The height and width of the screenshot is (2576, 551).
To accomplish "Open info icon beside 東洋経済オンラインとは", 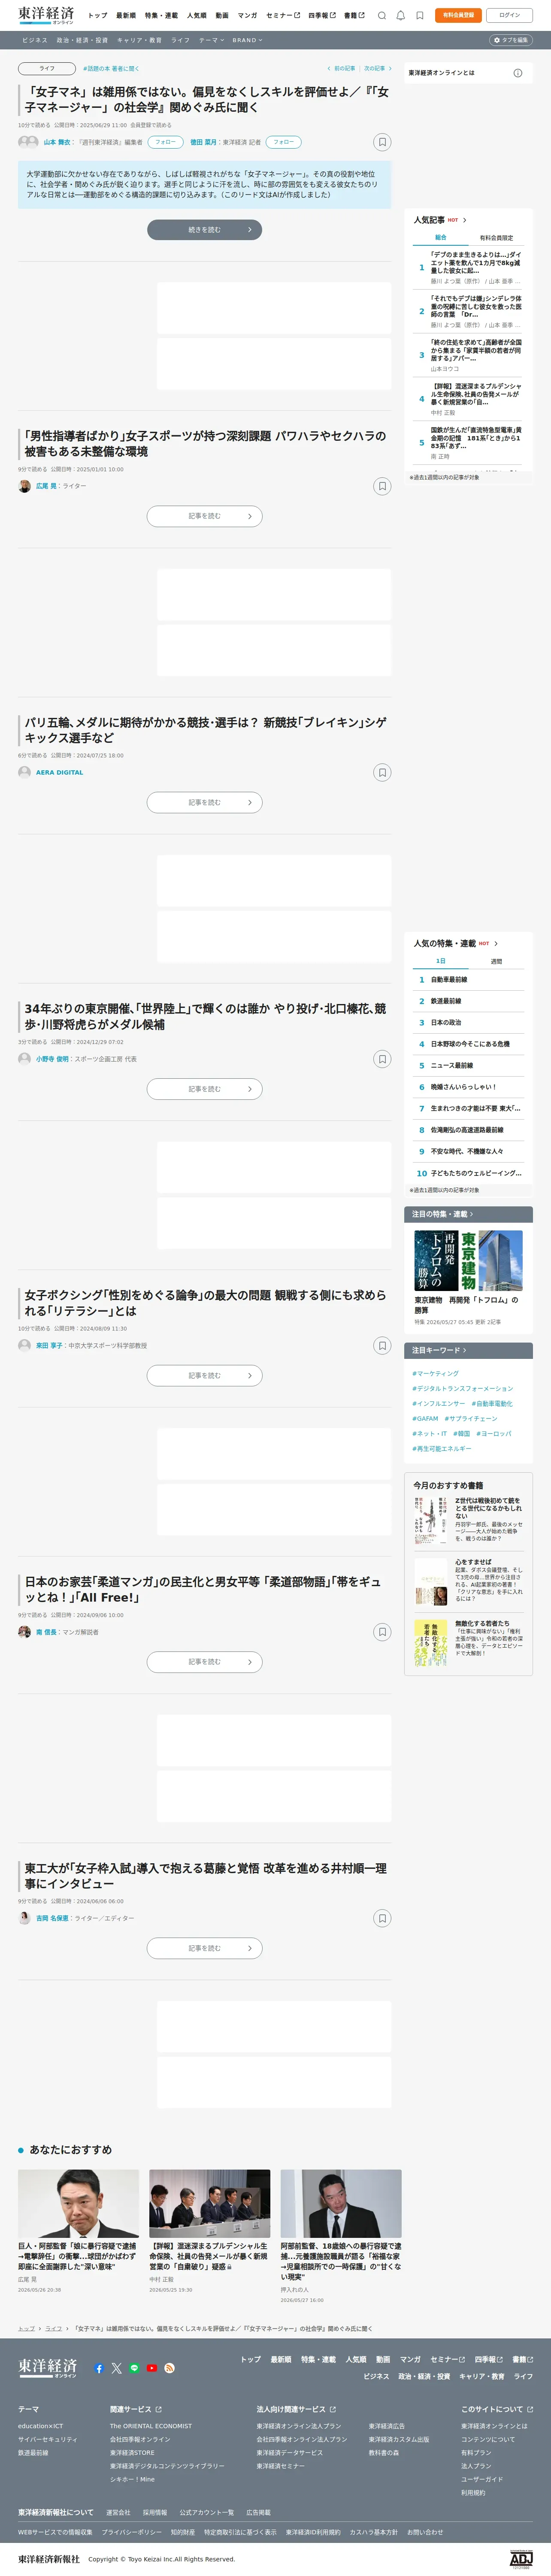I will pyautogui.click(x=517, y=73).
